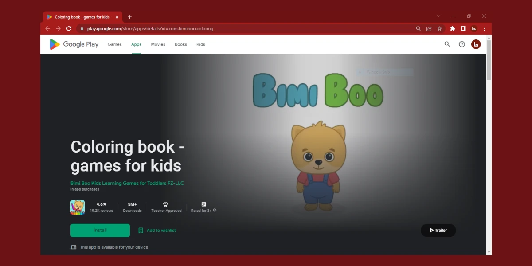Go back with browser back arrow
This screenshot has width=532, height=266.
[47, 28]
